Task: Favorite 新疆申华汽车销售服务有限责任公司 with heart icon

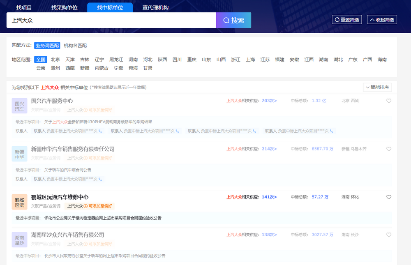Action: (x=389, y=149)
